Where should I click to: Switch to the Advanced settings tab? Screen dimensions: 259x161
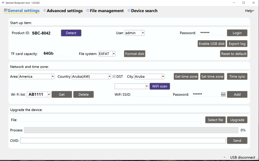(64, 11)
